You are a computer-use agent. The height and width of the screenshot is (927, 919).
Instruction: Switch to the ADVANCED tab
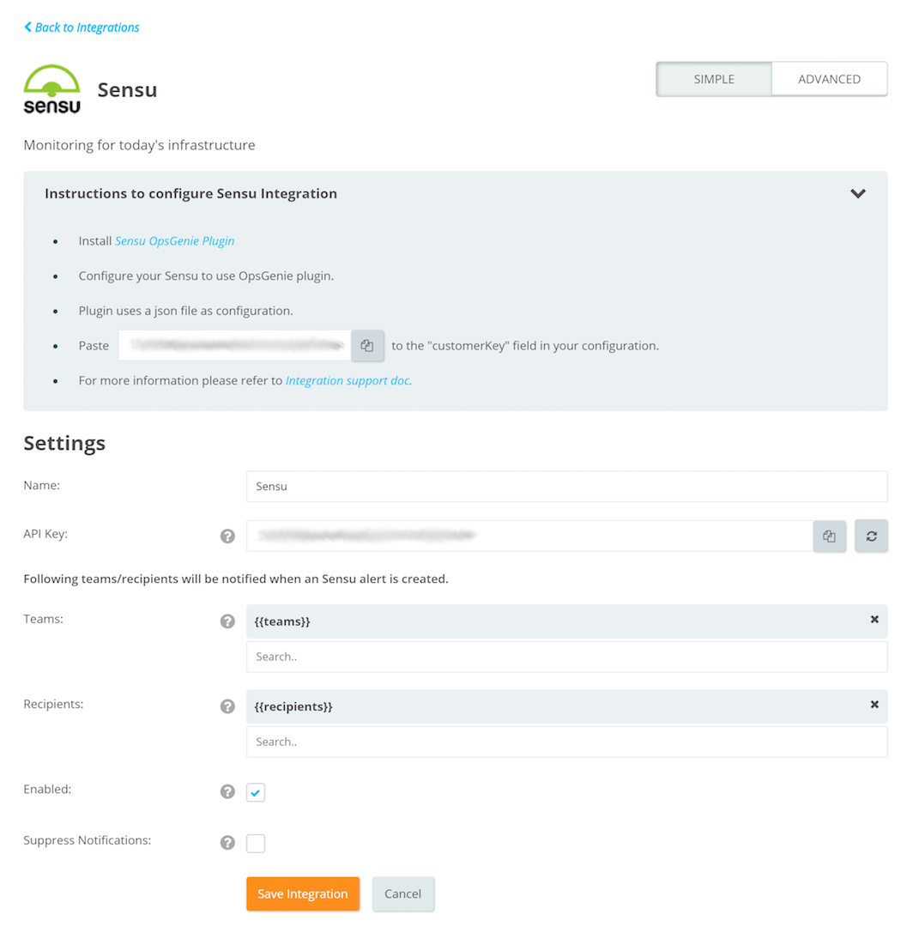pyautogui.click(x=829, y=79)
